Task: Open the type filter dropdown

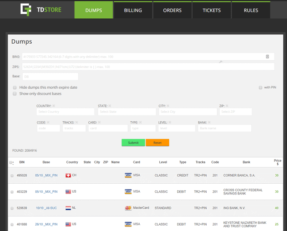Action: point(143,128)
